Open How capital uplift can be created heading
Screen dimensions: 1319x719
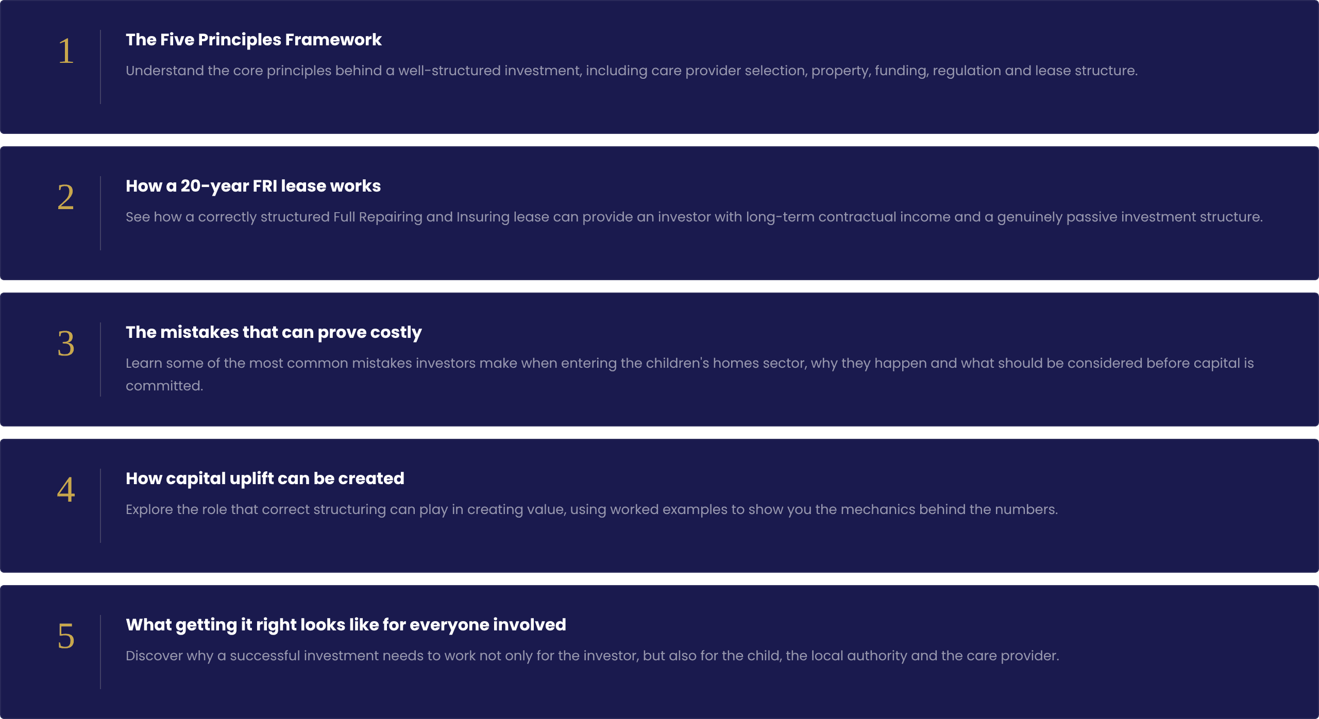[265, 478]
